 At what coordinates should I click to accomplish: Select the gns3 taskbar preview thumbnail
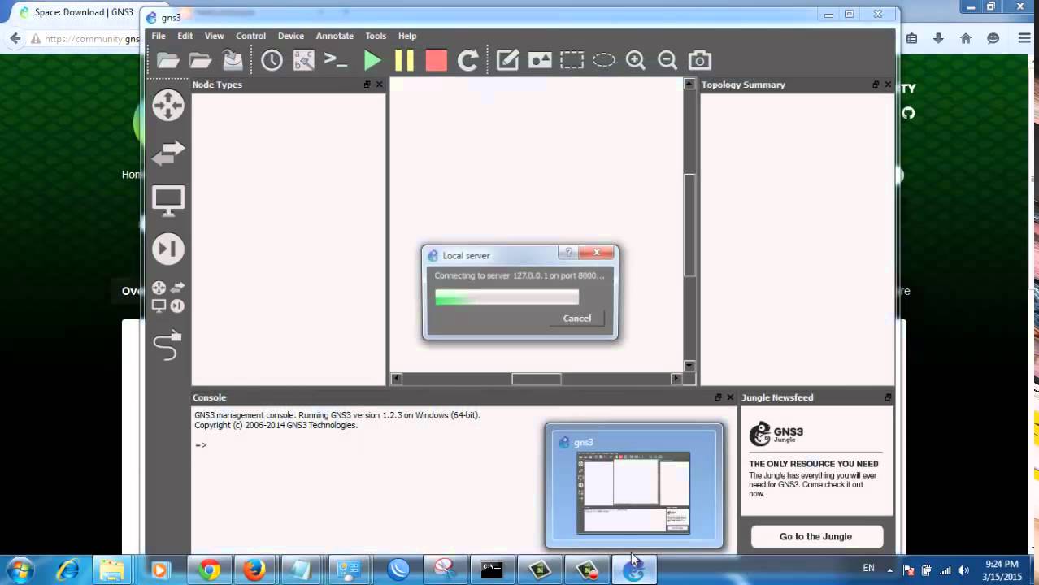(633, 485)
